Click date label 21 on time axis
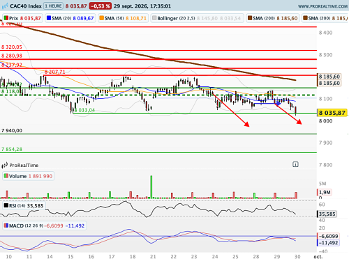 (153, 257)
